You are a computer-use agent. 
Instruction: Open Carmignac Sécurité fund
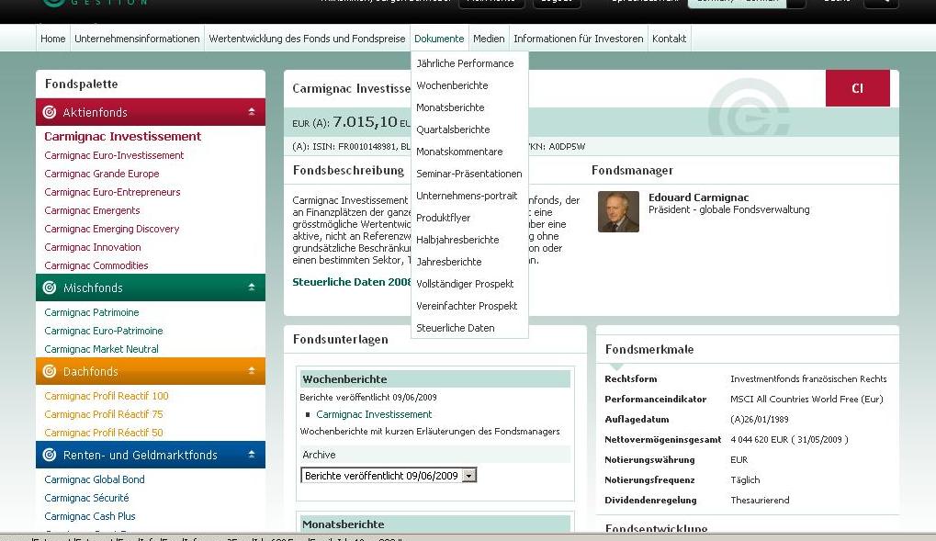pyautogui.click(x=86, y=498)
